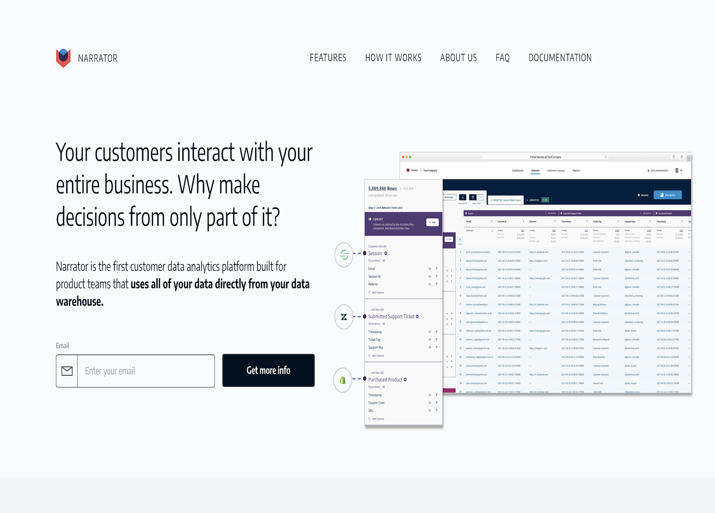Image resolution: width=715 pixels, height=513 pixels.
Task: Click the NARRATOR brand name link
Action: (98, 58)
